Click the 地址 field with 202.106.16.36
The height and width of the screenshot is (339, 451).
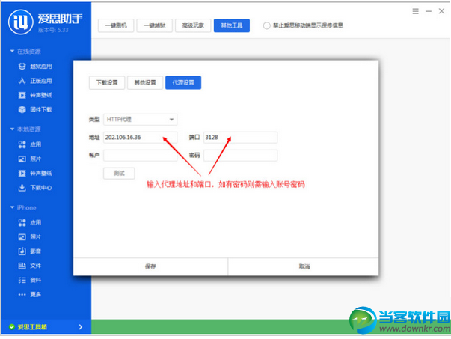141,137
